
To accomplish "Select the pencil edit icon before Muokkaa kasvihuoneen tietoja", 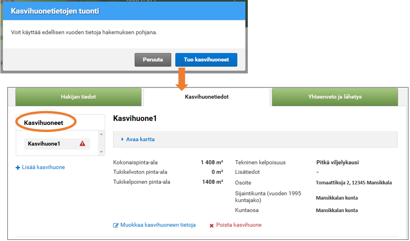I will pos(116,225).
